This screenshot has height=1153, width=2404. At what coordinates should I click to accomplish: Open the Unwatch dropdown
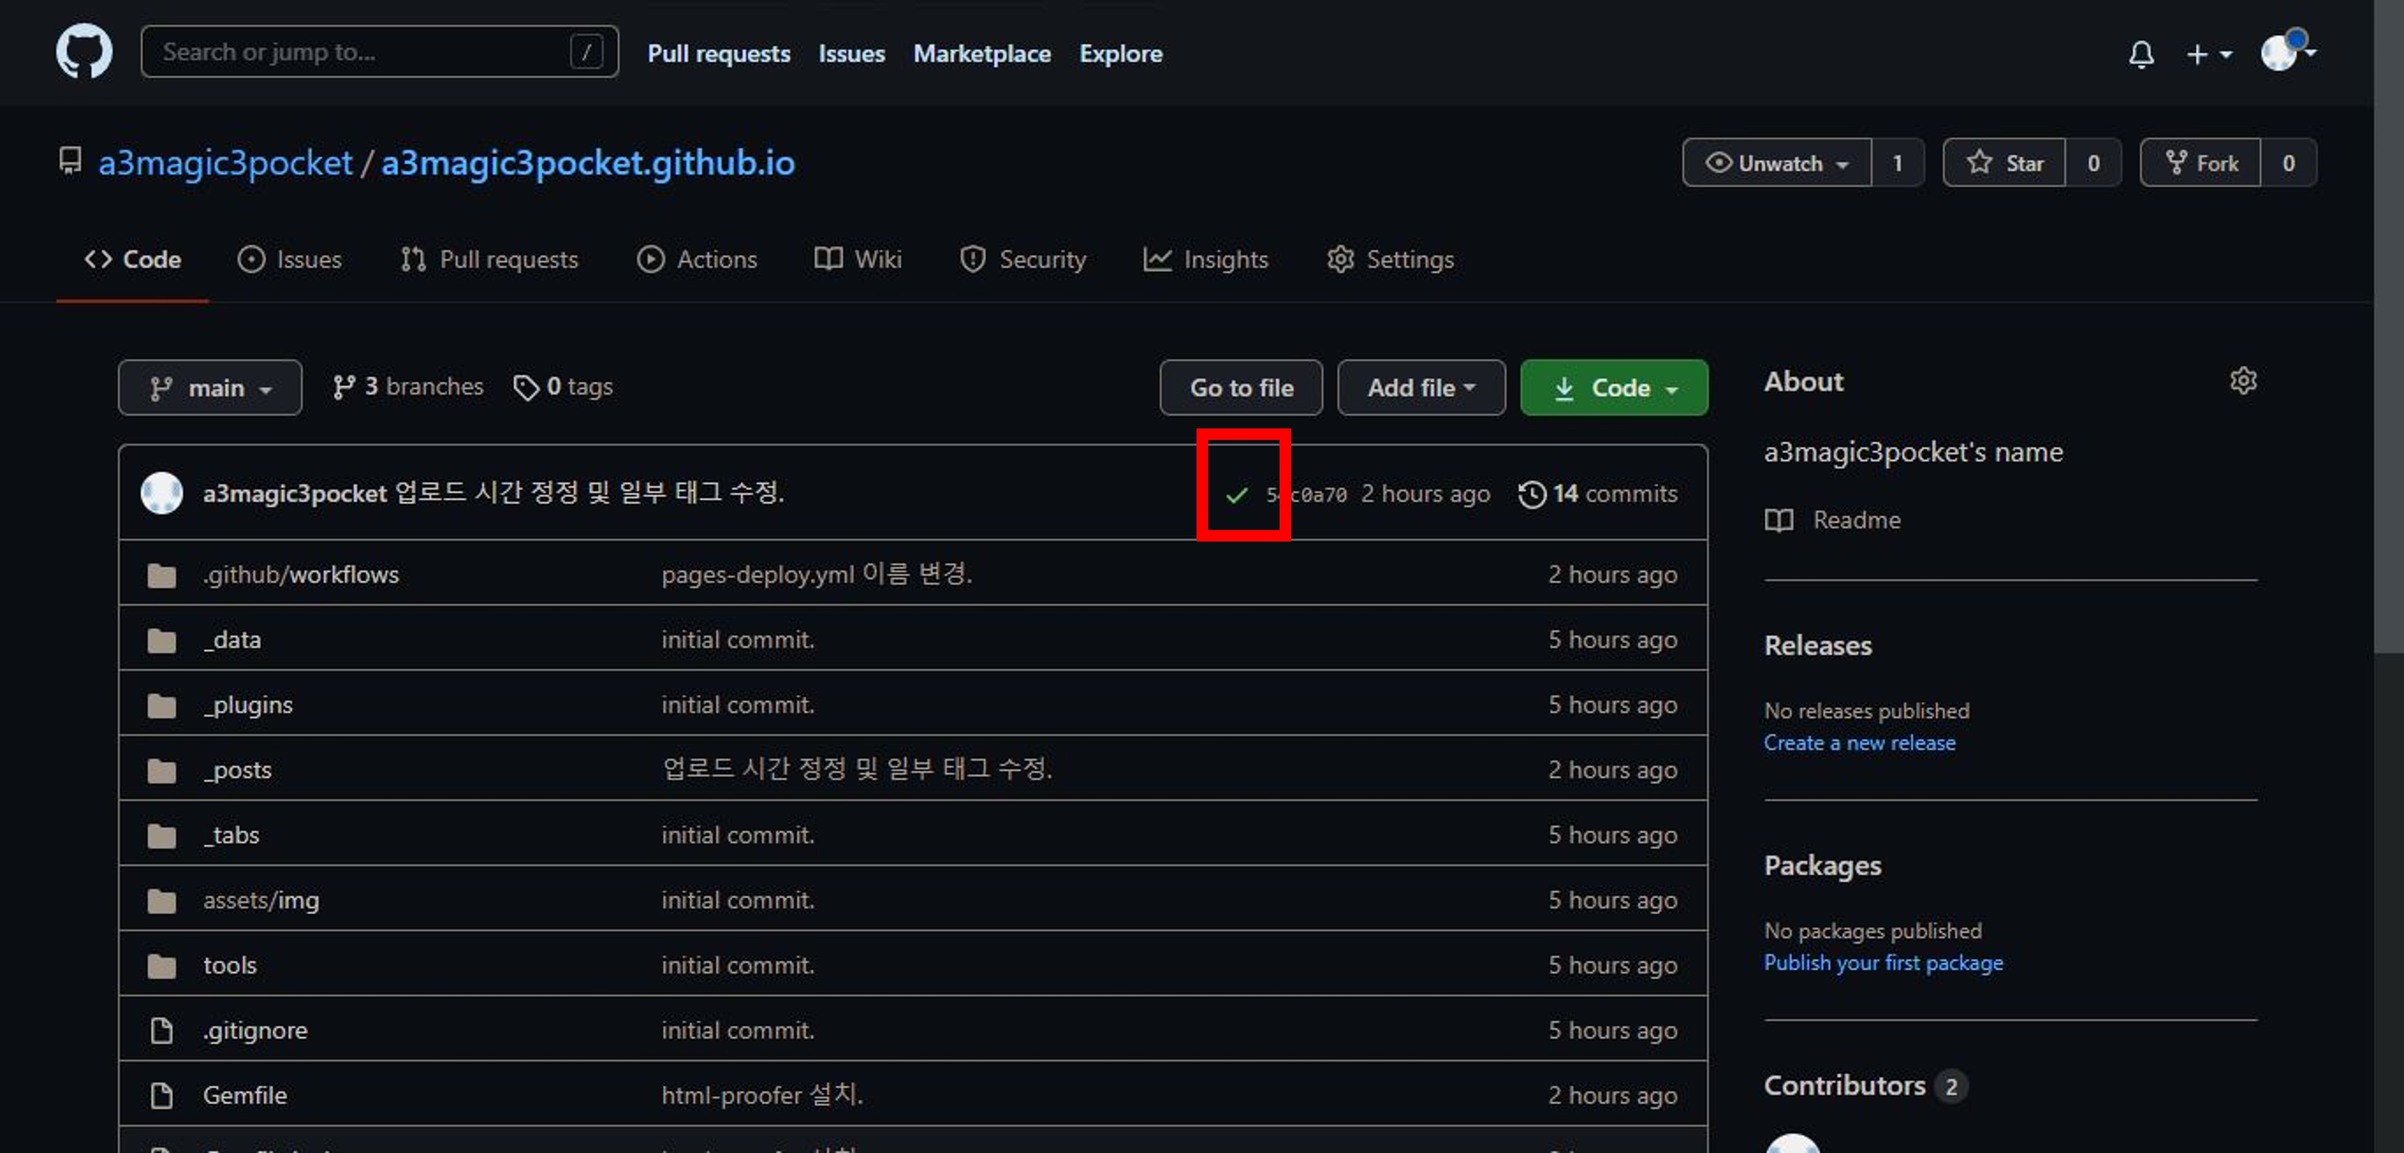point(1778,163)
